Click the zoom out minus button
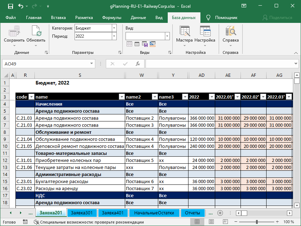301x226 pixels. click(x=236, y=222)
